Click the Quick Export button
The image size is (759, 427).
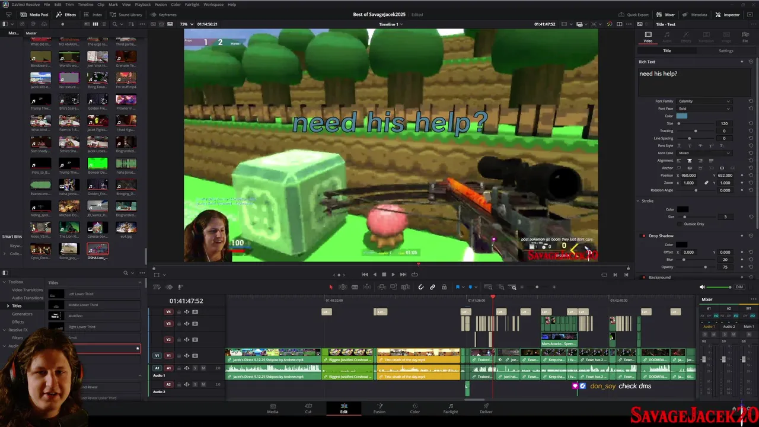click(x=633, y=14)
